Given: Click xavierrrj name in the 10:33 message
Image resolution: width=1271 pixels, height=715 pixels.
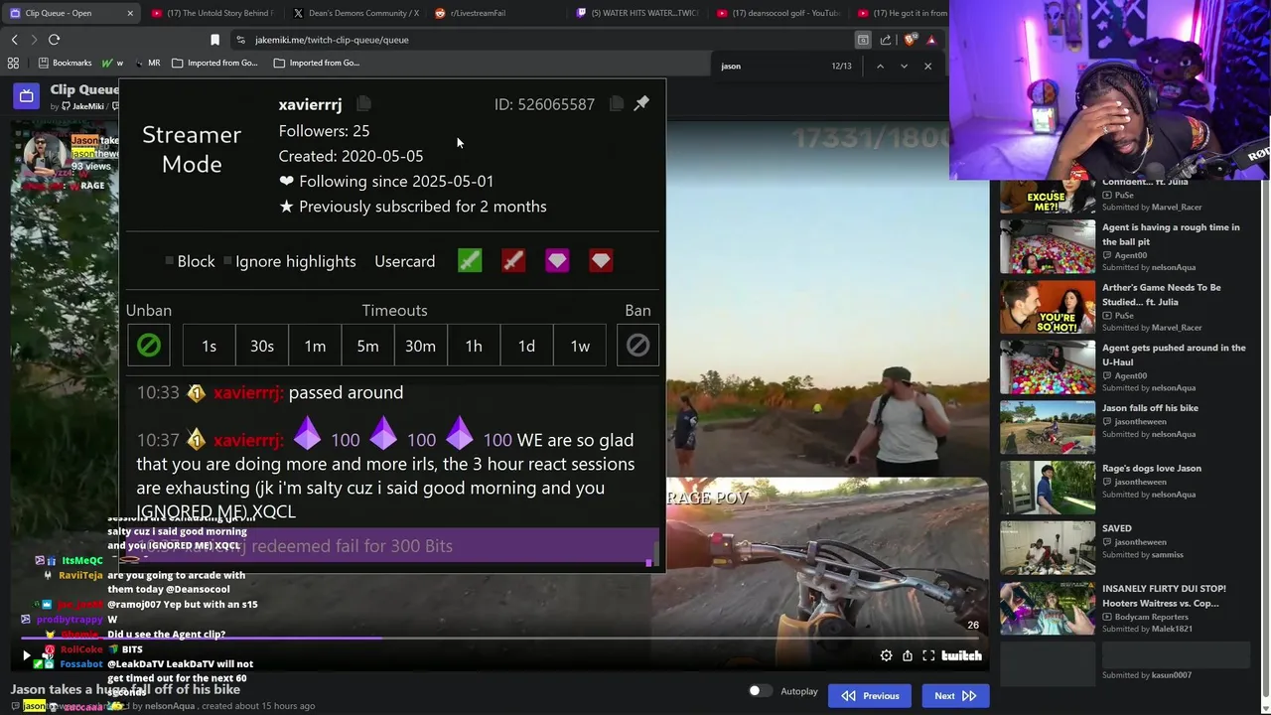Looking at the screenshot, I should (248, 392).
